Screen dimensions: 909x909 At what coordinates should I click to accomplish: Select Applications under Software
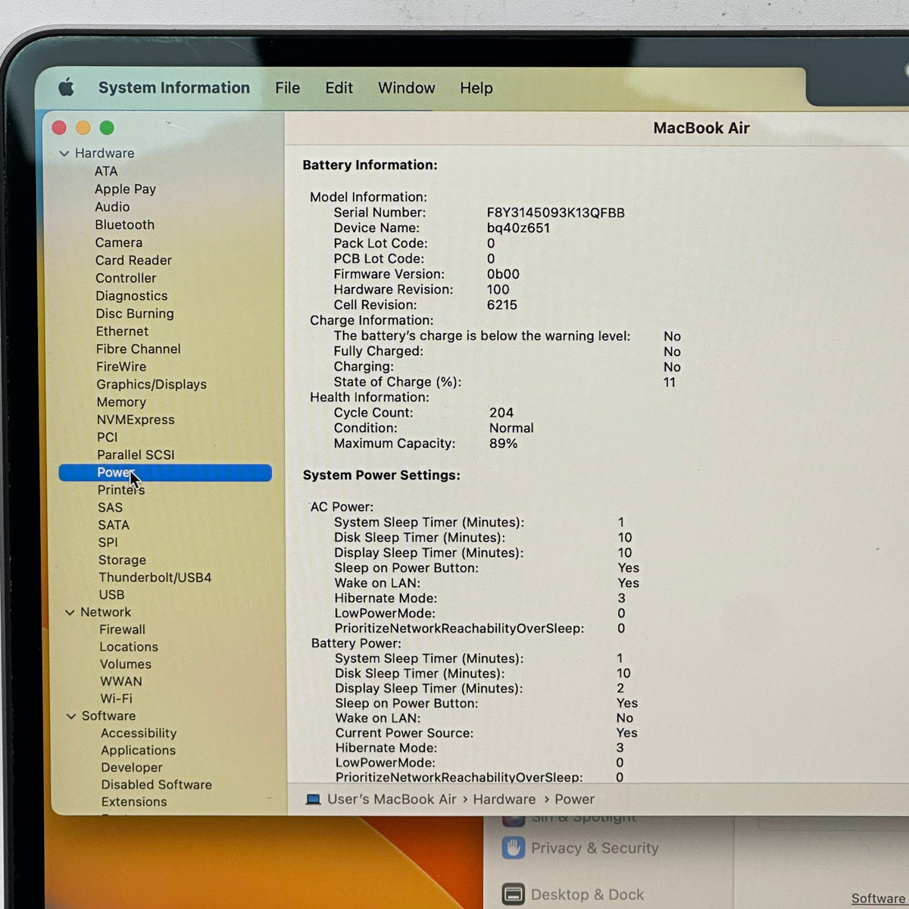point(139,751)
